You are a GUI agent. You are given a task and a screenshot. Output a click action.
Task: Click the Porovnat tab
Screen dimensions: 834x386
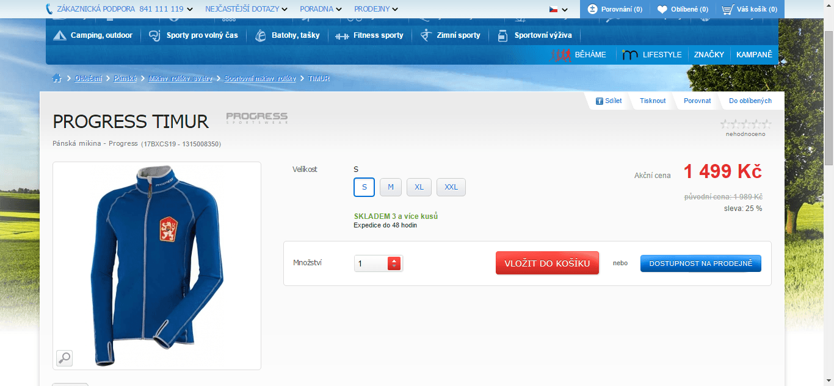point(697,101)
